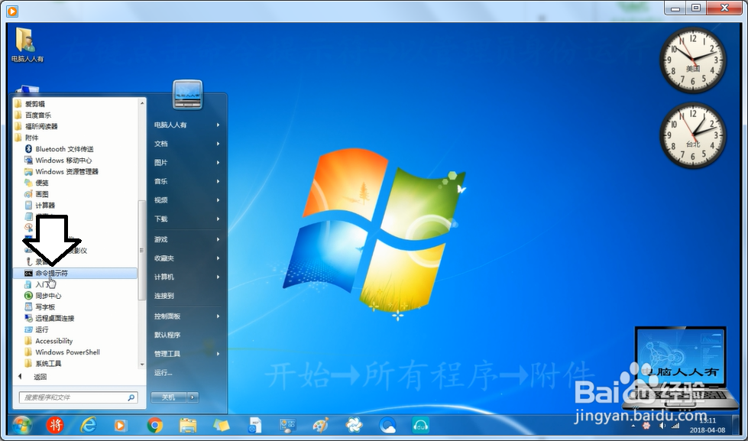This screenshot has height=441, width=748.
Task: Open 下载 in the right pane
Action: click(187, 219)
